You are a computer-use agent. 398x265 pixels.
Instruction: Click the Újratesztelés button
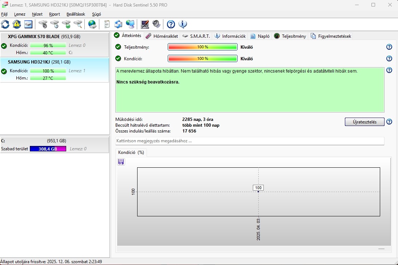pos(365,122)
